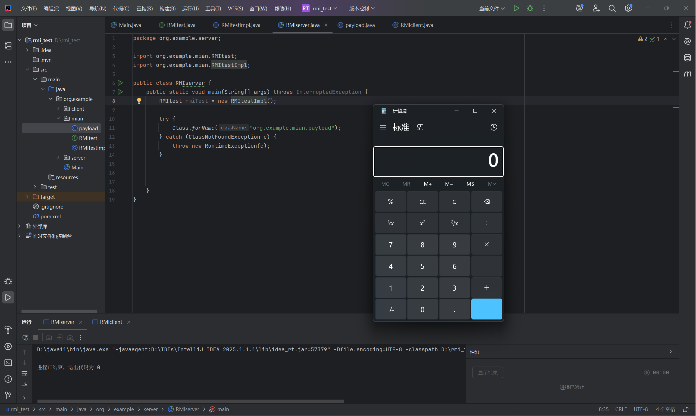The height and width of the screenshot is (416, 696).
Task: Open the rmi_test project dropdown
Action: pyautogui.click(x=319, y=8)
